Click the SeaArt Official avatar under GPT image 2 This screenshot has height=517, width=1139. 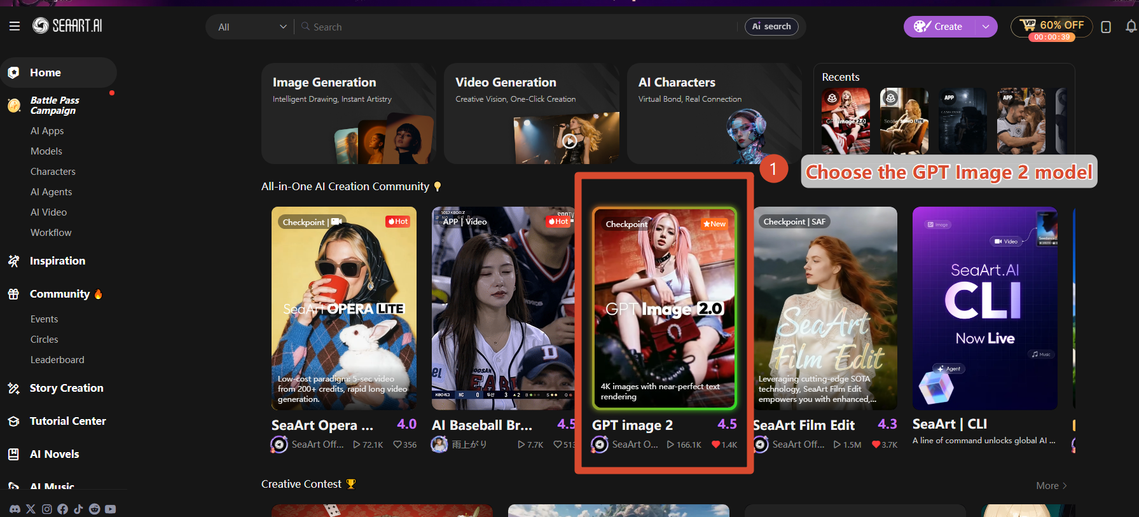[x=600, y=445]
